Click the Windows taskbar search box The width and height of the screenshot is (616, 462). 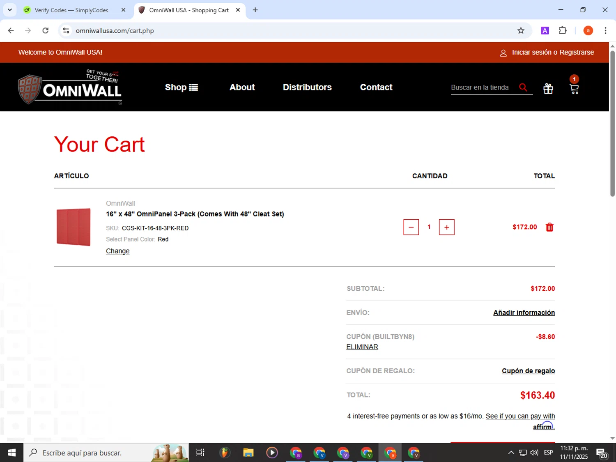click(106, 453)
